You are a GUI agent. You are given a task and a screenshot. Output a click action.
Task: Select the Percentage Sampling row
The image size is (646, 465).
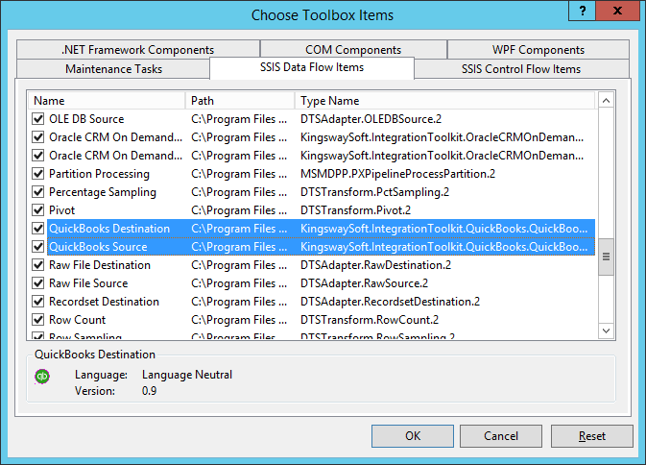coord(311,192)
